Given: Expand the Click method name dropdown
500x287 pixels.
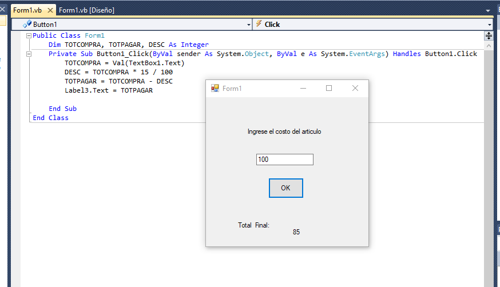Looking at the screenshot, I should point(490,25).
